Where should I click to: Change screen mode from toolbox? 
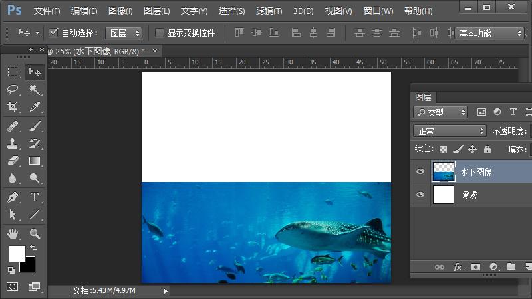(35, 287)
